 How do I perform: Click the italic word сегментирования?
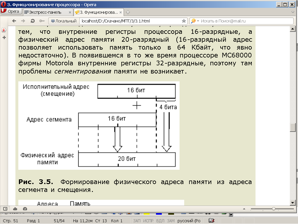83,71
